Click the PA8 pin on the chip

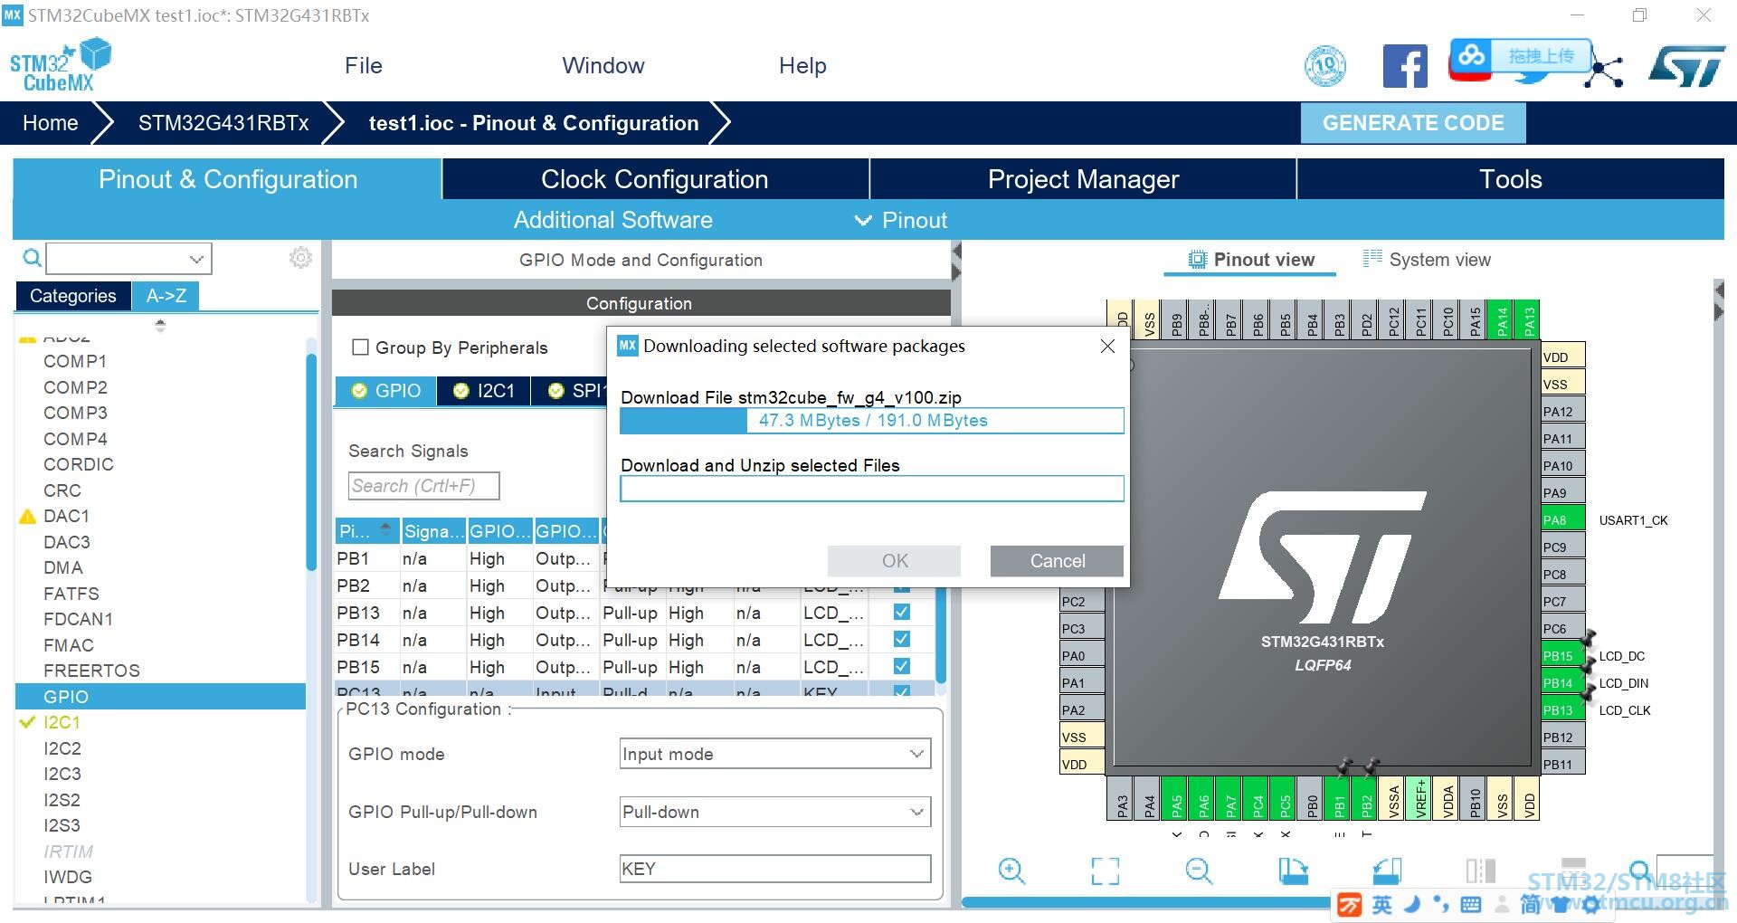click(x=1562, y=520)
